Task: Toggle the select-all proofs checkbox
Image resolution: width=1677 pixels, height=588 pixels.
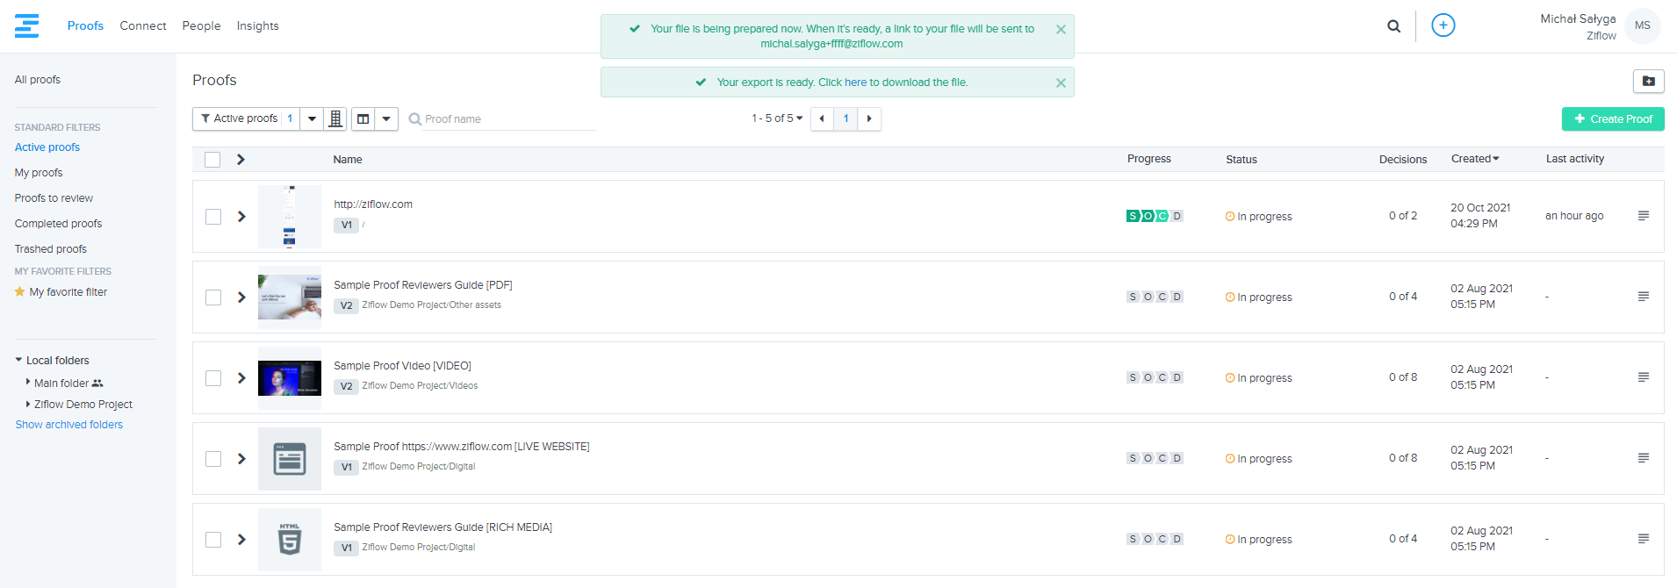Action: point(212,160)
